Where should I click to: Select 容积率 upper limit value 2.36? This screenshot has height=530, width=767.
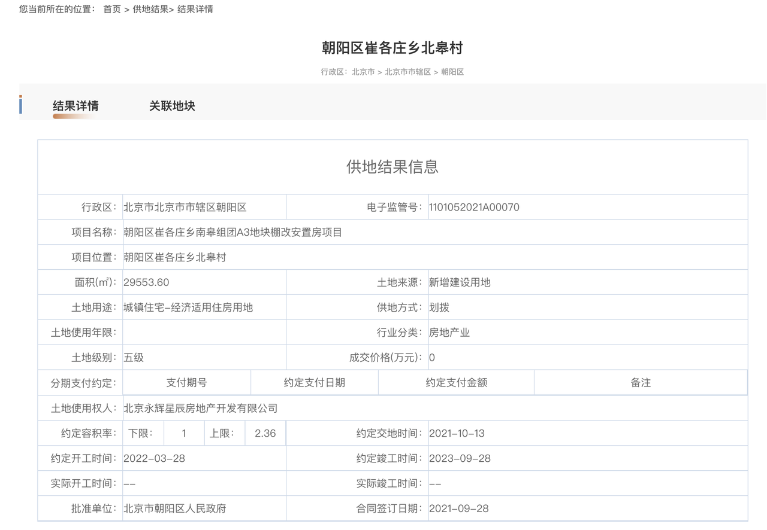(x=265, y=434)
